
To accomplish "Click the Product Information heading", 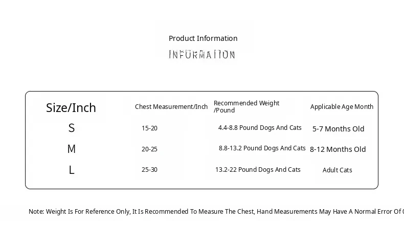I will click(x=203, y=38).
